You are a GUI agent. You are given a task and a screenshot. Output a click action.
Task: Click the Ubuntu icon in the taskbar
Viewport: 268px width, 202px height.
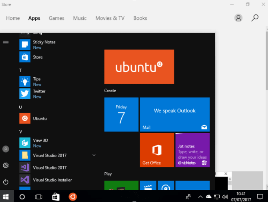73,197
